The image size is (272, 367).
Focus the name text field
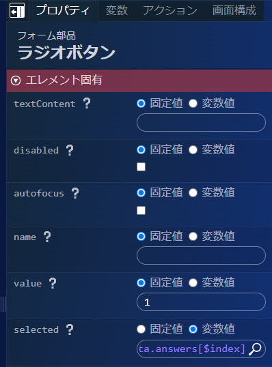click(x=201, y=255)
